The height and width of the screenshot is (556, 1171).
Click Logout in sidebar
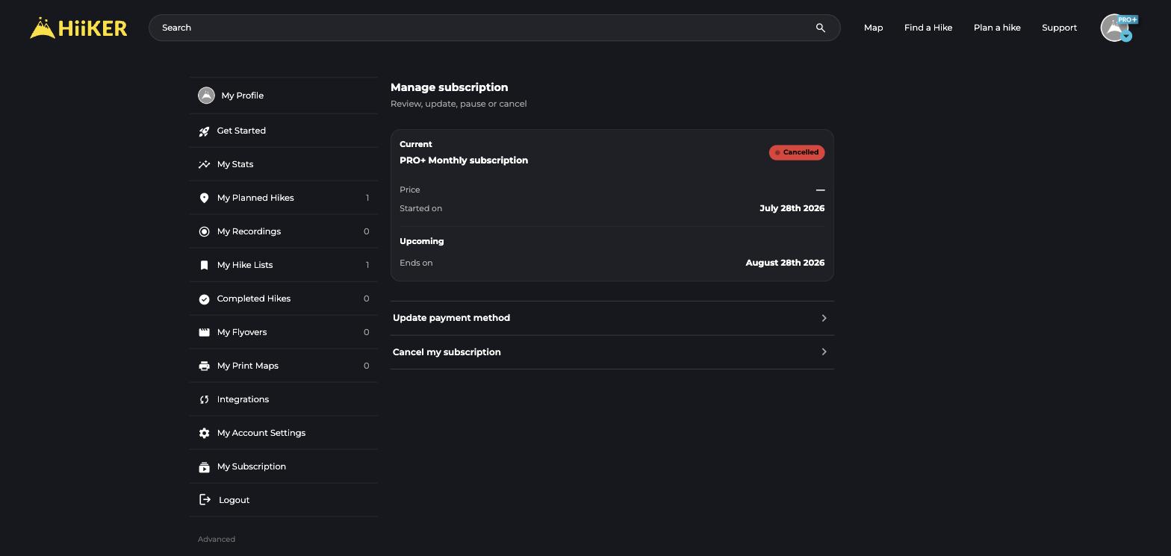(284, 500)
